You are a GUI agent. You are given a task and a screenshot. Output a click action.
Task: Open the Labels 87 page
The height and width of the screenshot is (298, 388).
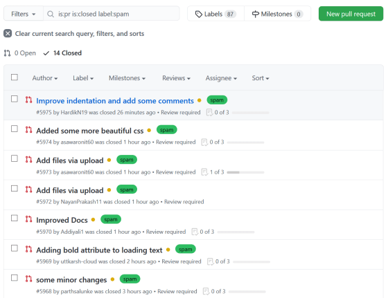pyautogui.click(x=215, y=14)
